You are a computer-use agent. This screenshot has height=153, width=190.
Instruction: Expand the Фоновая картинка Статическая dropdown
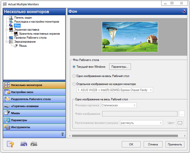click(119, 105)
